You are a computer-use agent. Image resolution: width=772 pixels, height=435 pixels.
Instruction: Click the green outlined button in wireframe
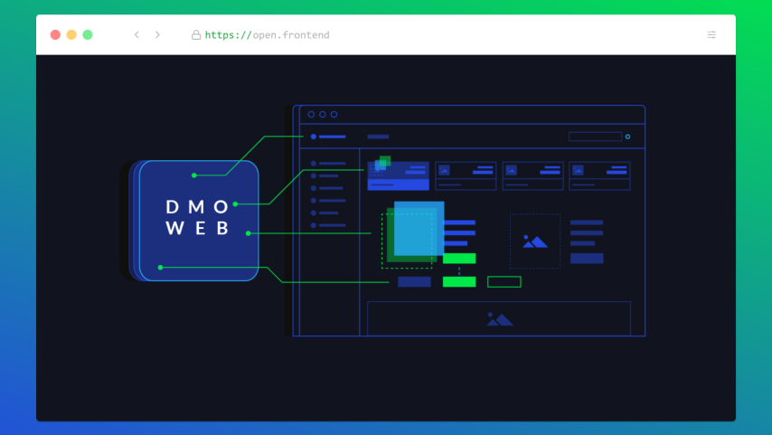[504, 282]
